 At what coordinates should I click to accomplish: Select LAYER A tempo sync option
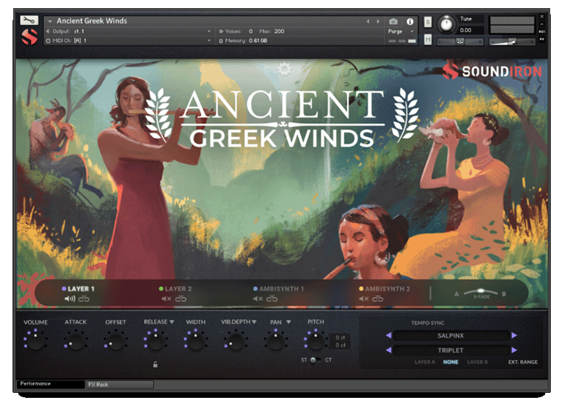coord(425,362)
